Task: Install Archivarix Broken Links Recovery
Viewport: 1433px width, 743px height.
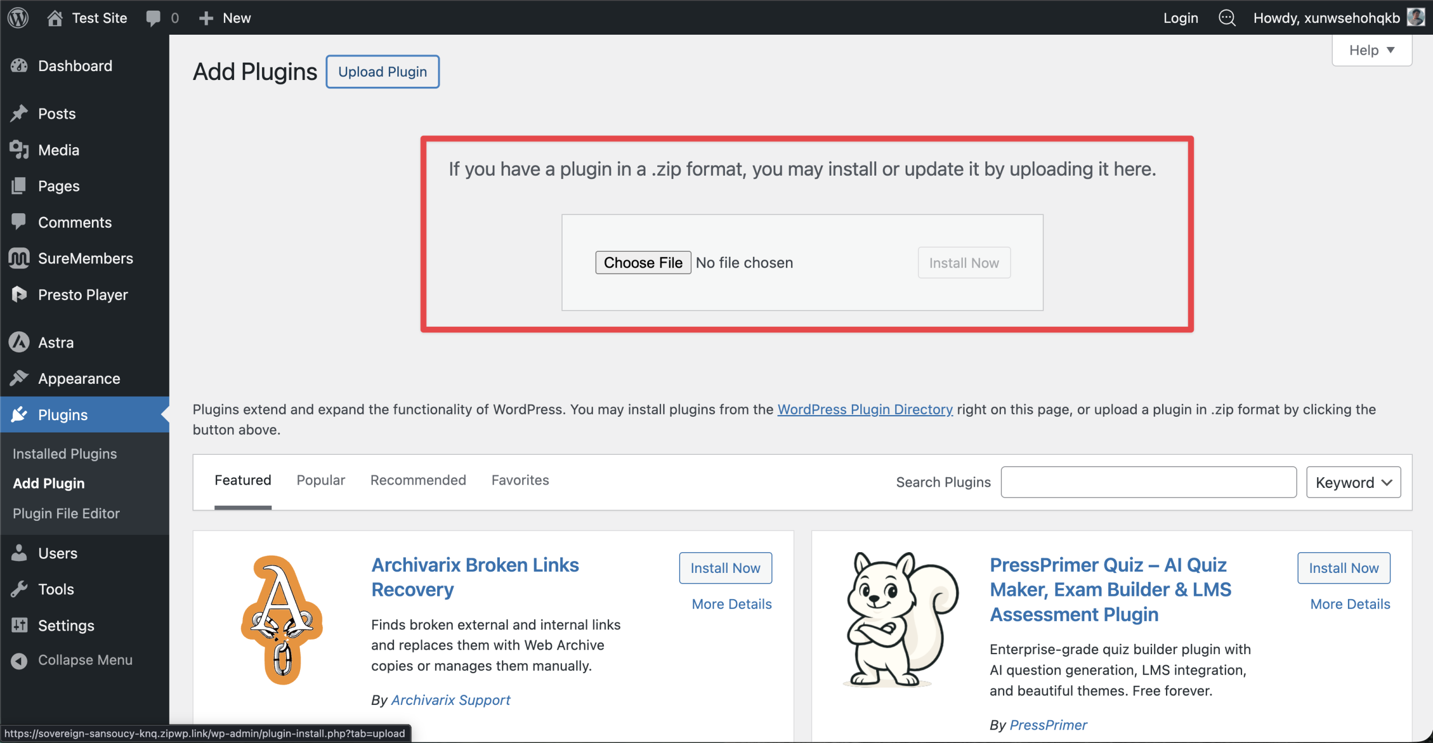Action: pos(725,567)
